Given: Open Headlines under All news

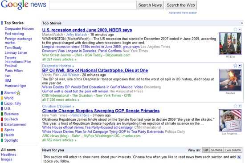Looking at the screenshot, I should point(8,155).
